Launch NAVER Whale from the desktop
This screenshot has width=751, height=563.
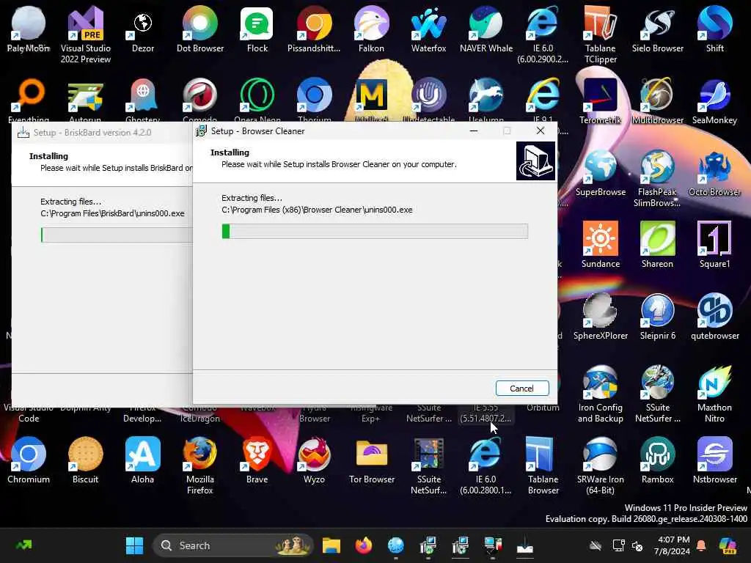[x=486, y=29]
